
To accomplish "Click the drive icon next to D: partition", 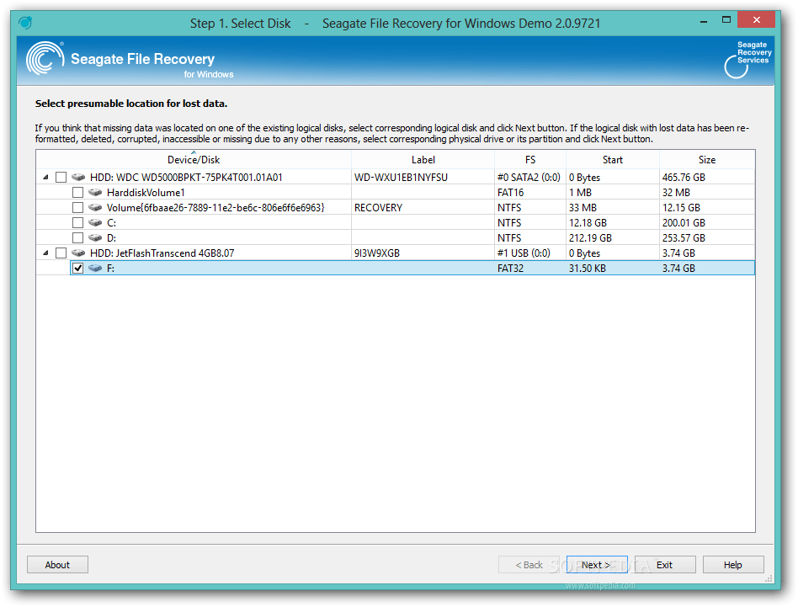I will 94,237.
